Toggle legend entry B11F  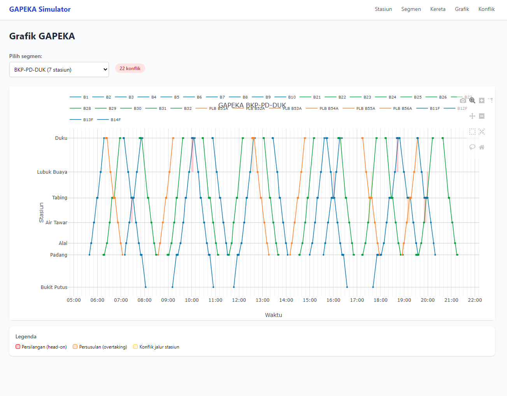428,108
